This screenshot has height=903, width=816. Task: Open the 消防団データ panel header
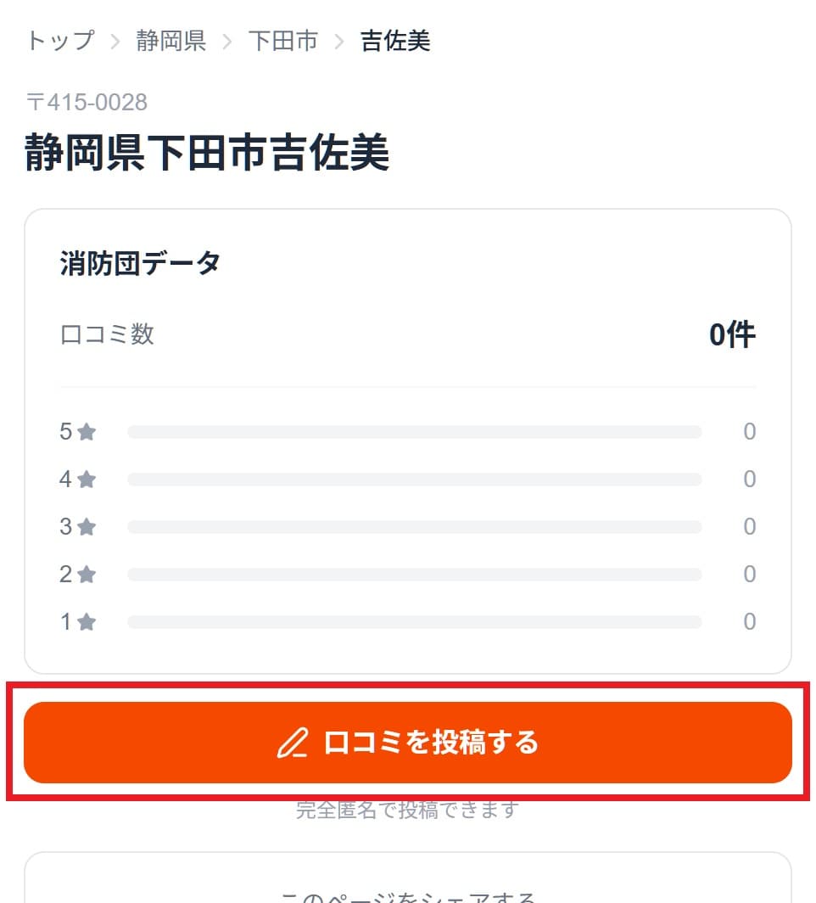point(139,263)
